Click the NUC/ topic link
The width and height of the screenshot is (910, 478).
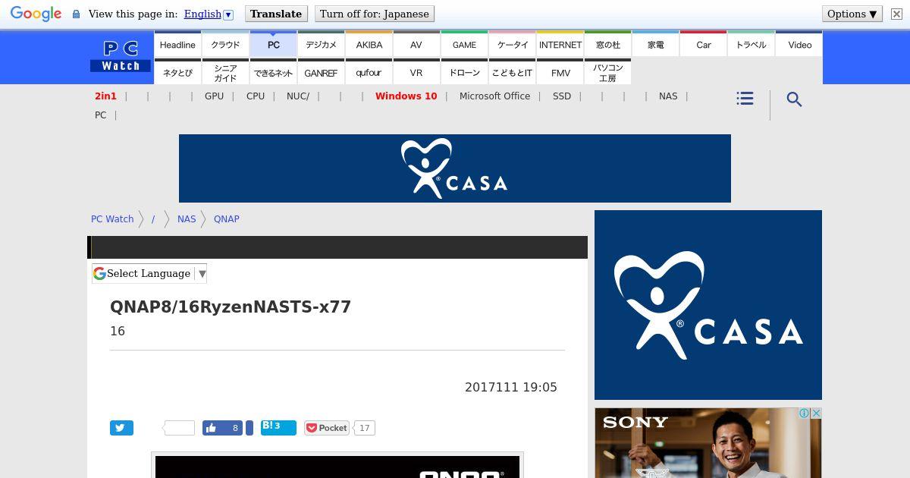pos(298,96)
